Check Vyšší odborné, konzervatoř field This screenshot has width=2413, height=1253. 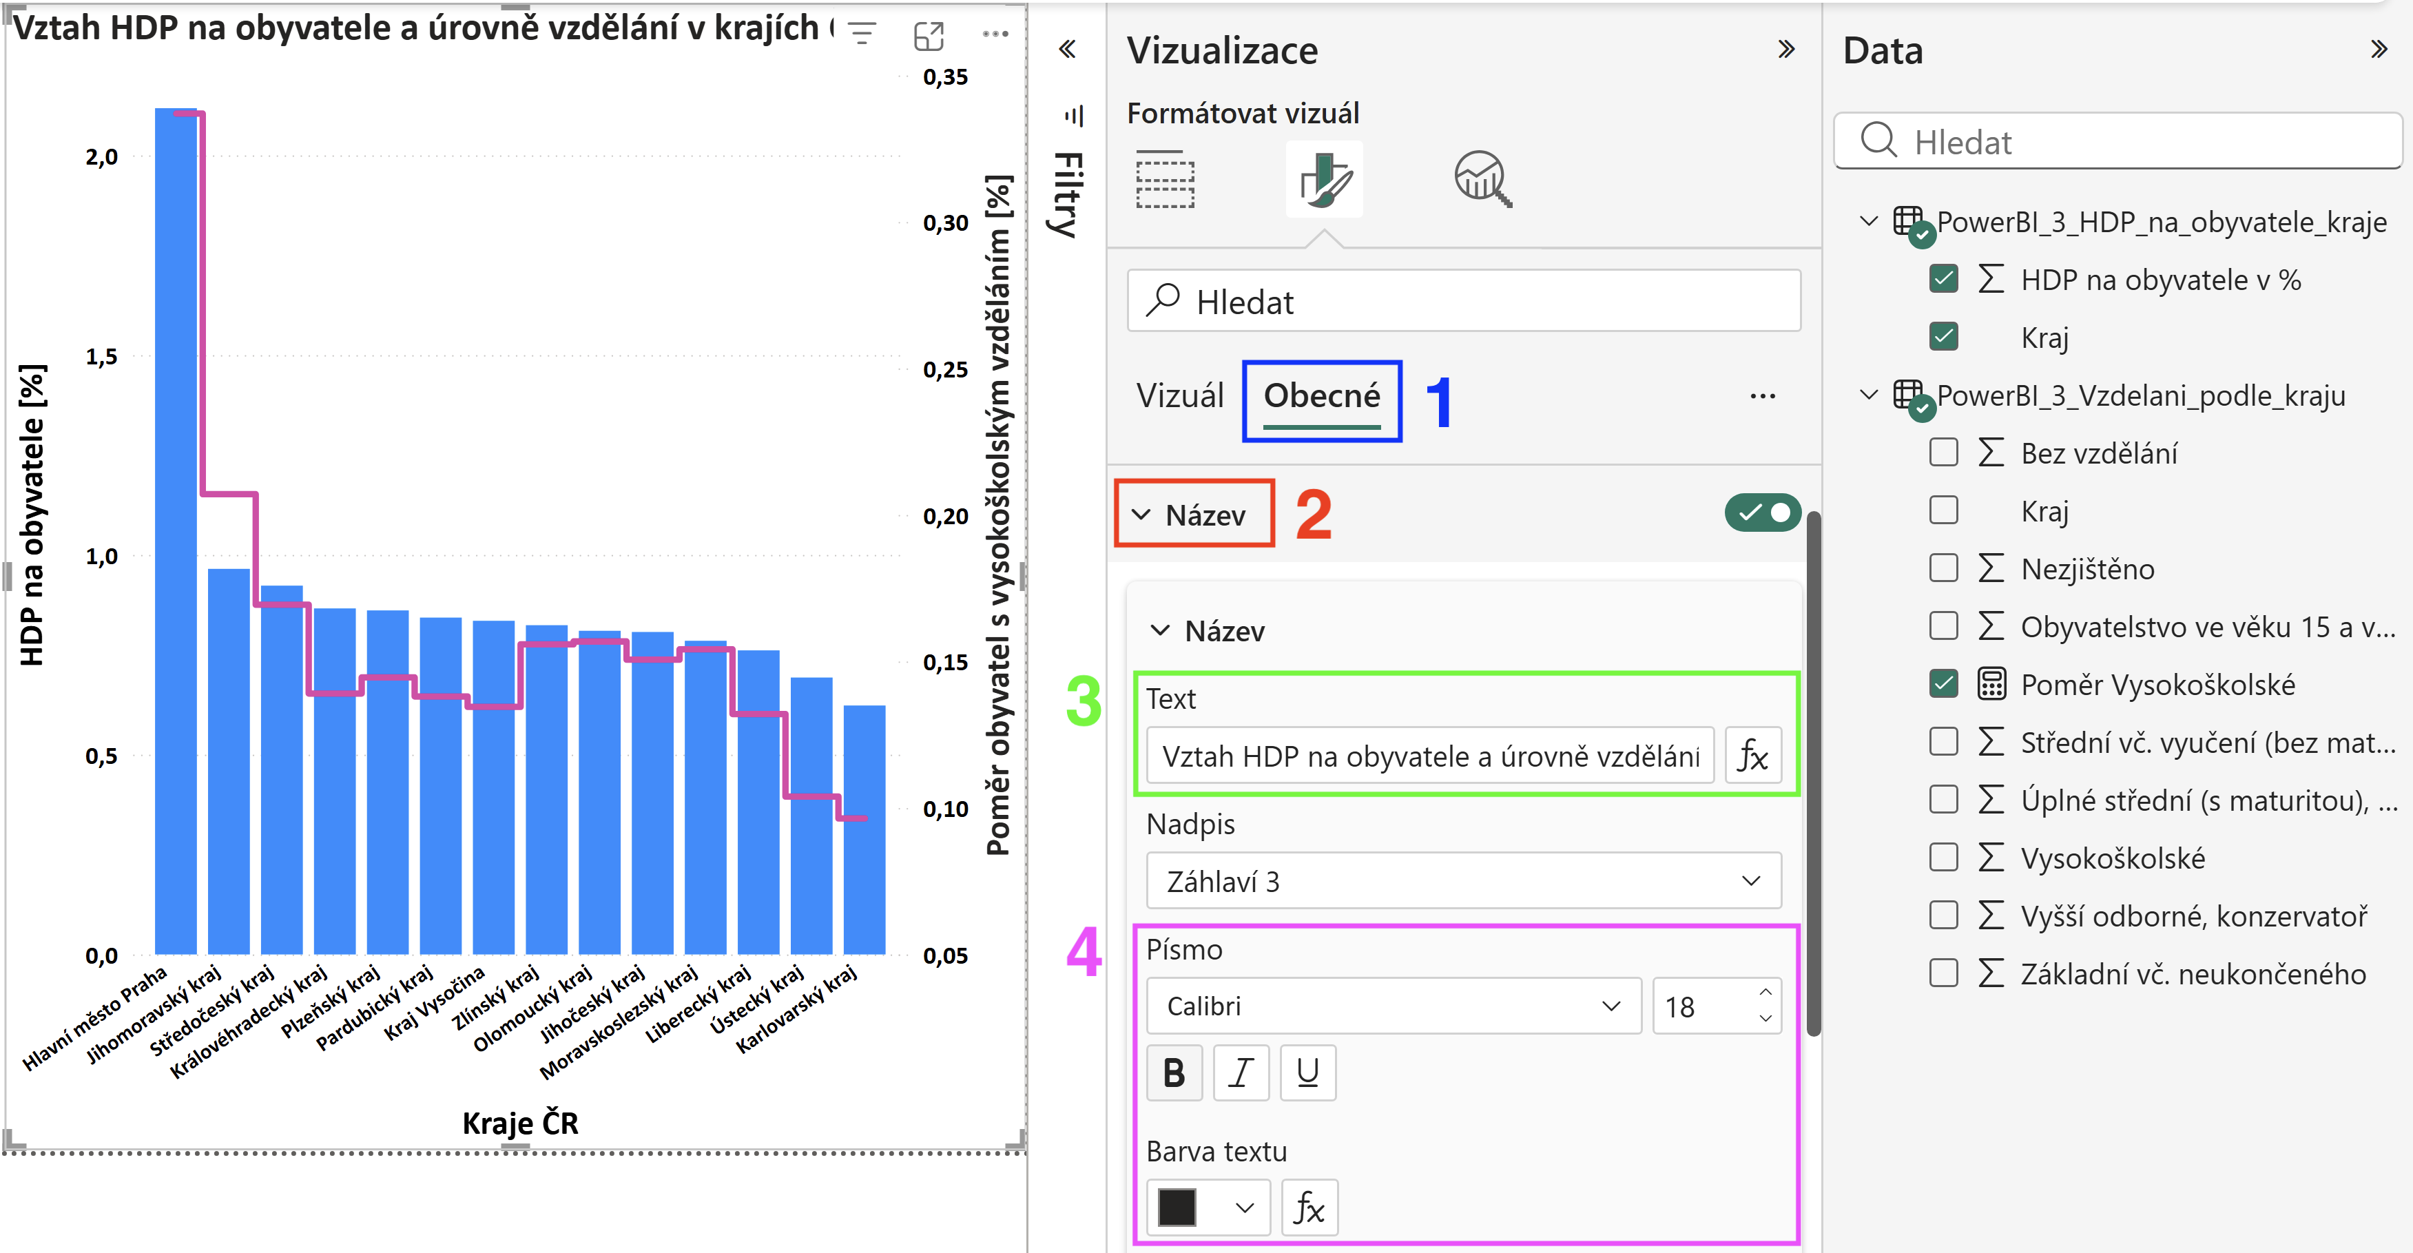[1944, 915]
